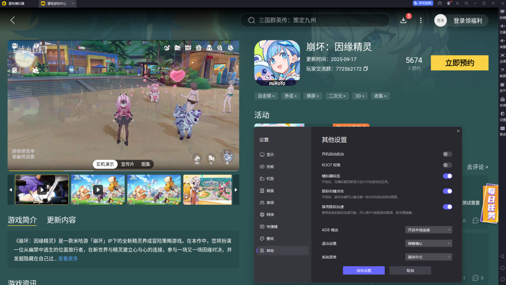
Task: Click the search field 三国群英传：策定九州
Action: [315, 20]
